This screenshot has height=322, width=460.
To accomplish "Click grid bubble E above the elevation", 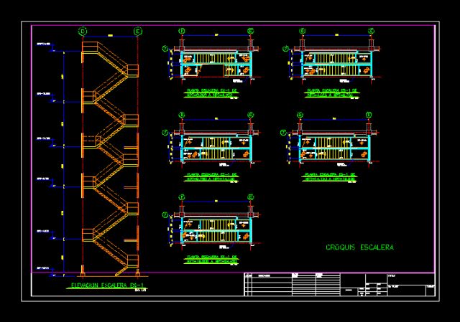I will click(138, 31).
